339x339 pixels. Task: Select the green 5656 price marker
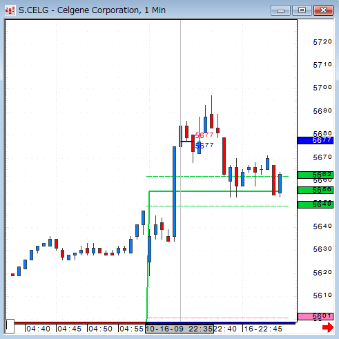pyautogui.click(x=316, y=190)
